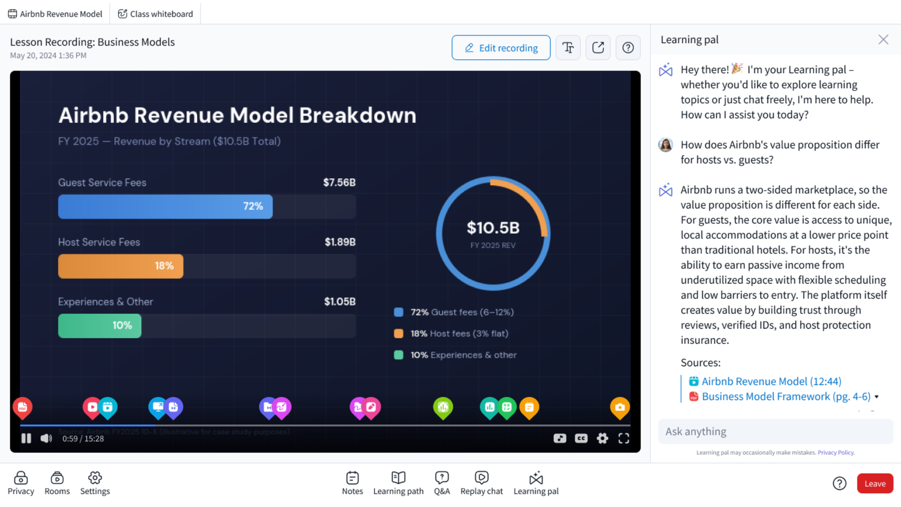Screen dimensions: 901x507
Task: Click the red Leave button
Action: pyautogui.click(x=875, y=484)
